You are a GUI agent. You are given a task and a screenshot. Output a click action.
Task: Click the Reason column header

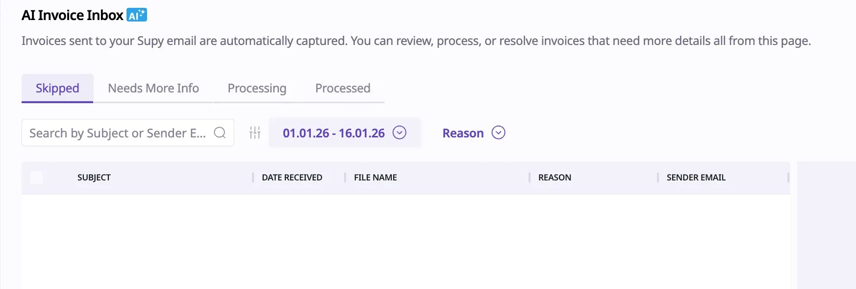(554, 178)
